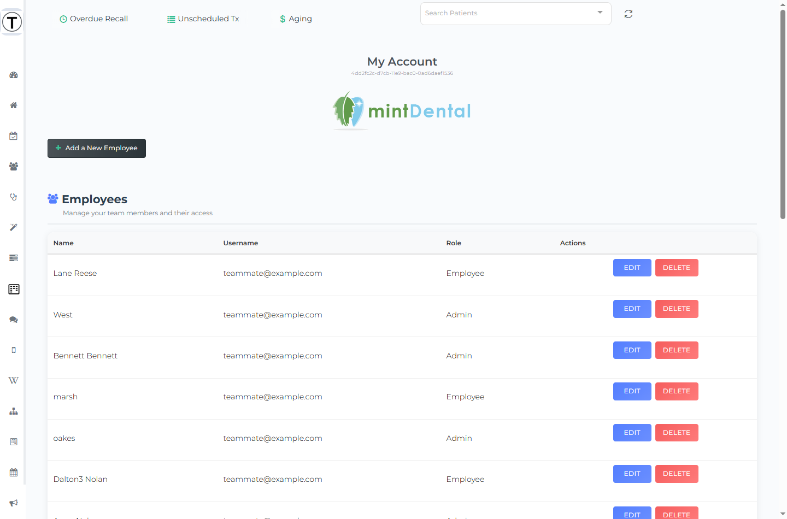Go to the home icon in sidebar
Screen dimensions: 787x519
click(x=14, y=105)
